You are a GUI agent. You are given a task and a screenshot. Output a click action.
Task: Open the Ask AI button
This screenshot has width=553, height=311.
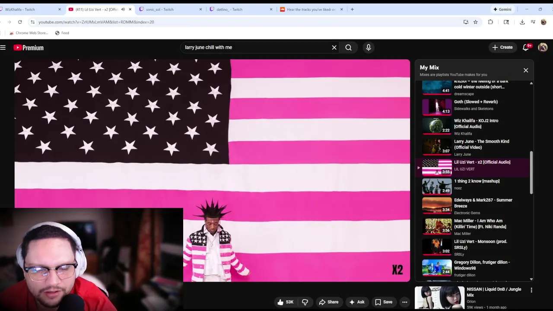click(x=357, y=302)
